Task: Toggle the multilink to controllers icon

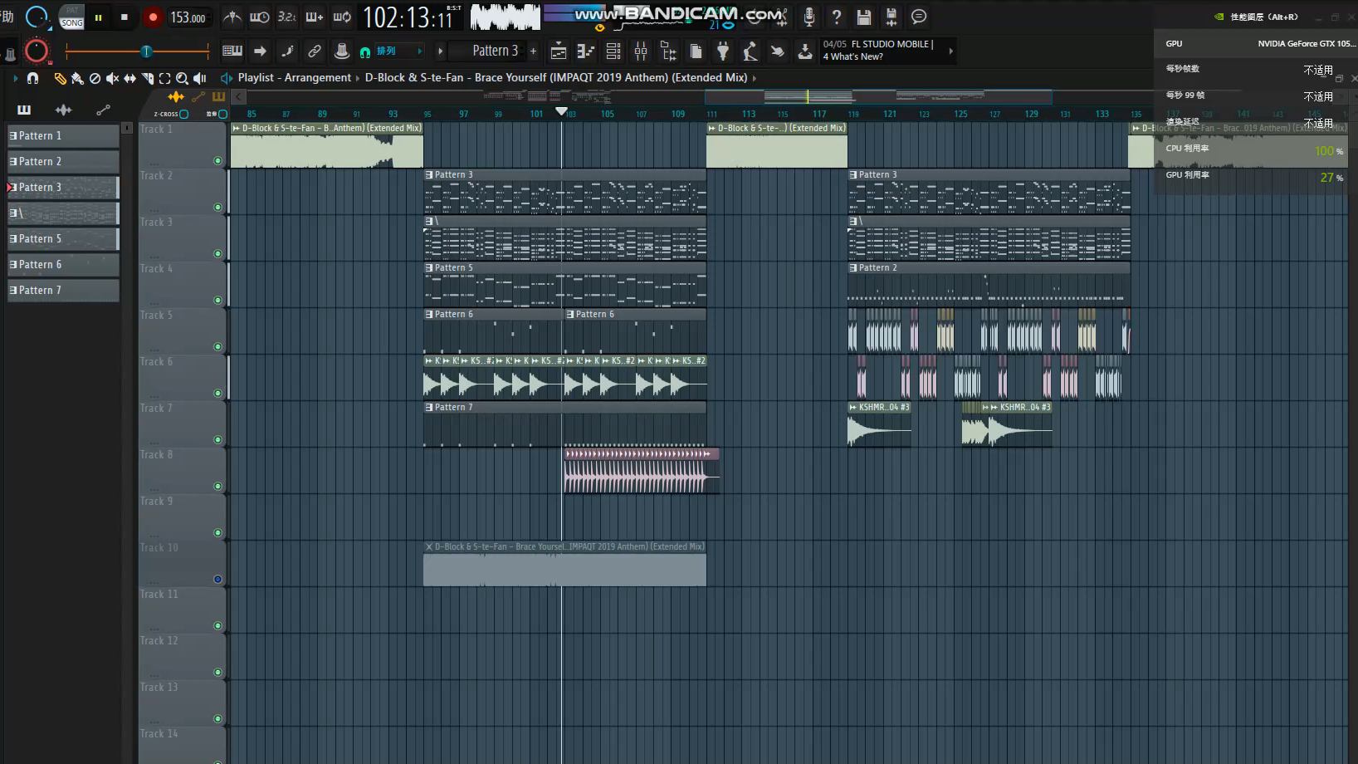Action: (x=315, y=51)
